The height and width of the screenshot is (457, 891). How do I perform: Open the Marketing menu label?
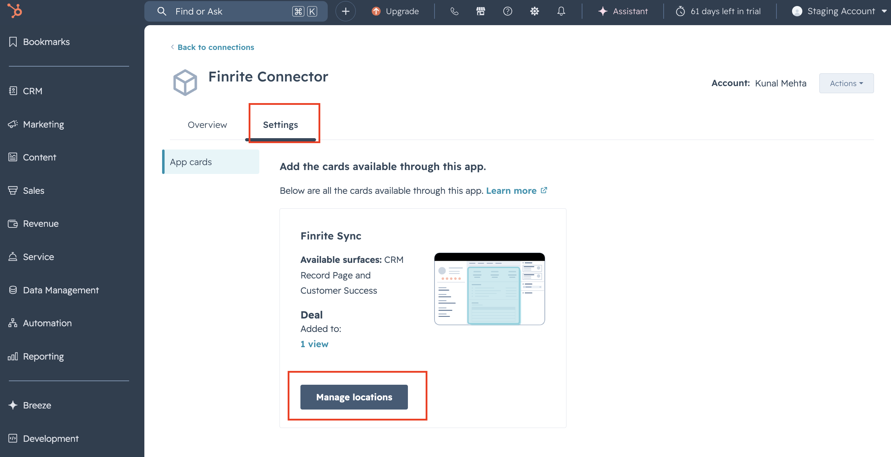coord(44,124)
